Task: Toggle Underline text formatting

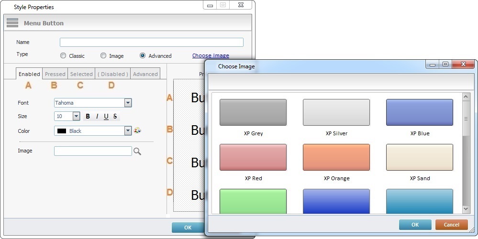Action: click(106, 116)
